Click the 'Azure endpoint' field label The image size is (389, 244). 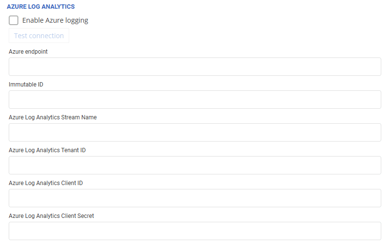(x=28, y=52)
